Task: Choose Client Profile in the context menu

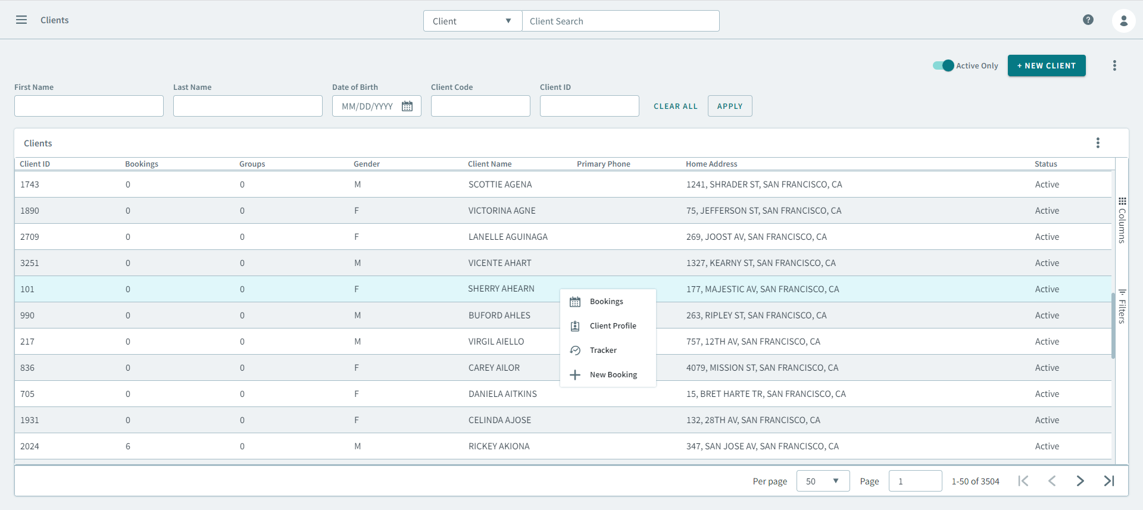Action: (613, 326)
